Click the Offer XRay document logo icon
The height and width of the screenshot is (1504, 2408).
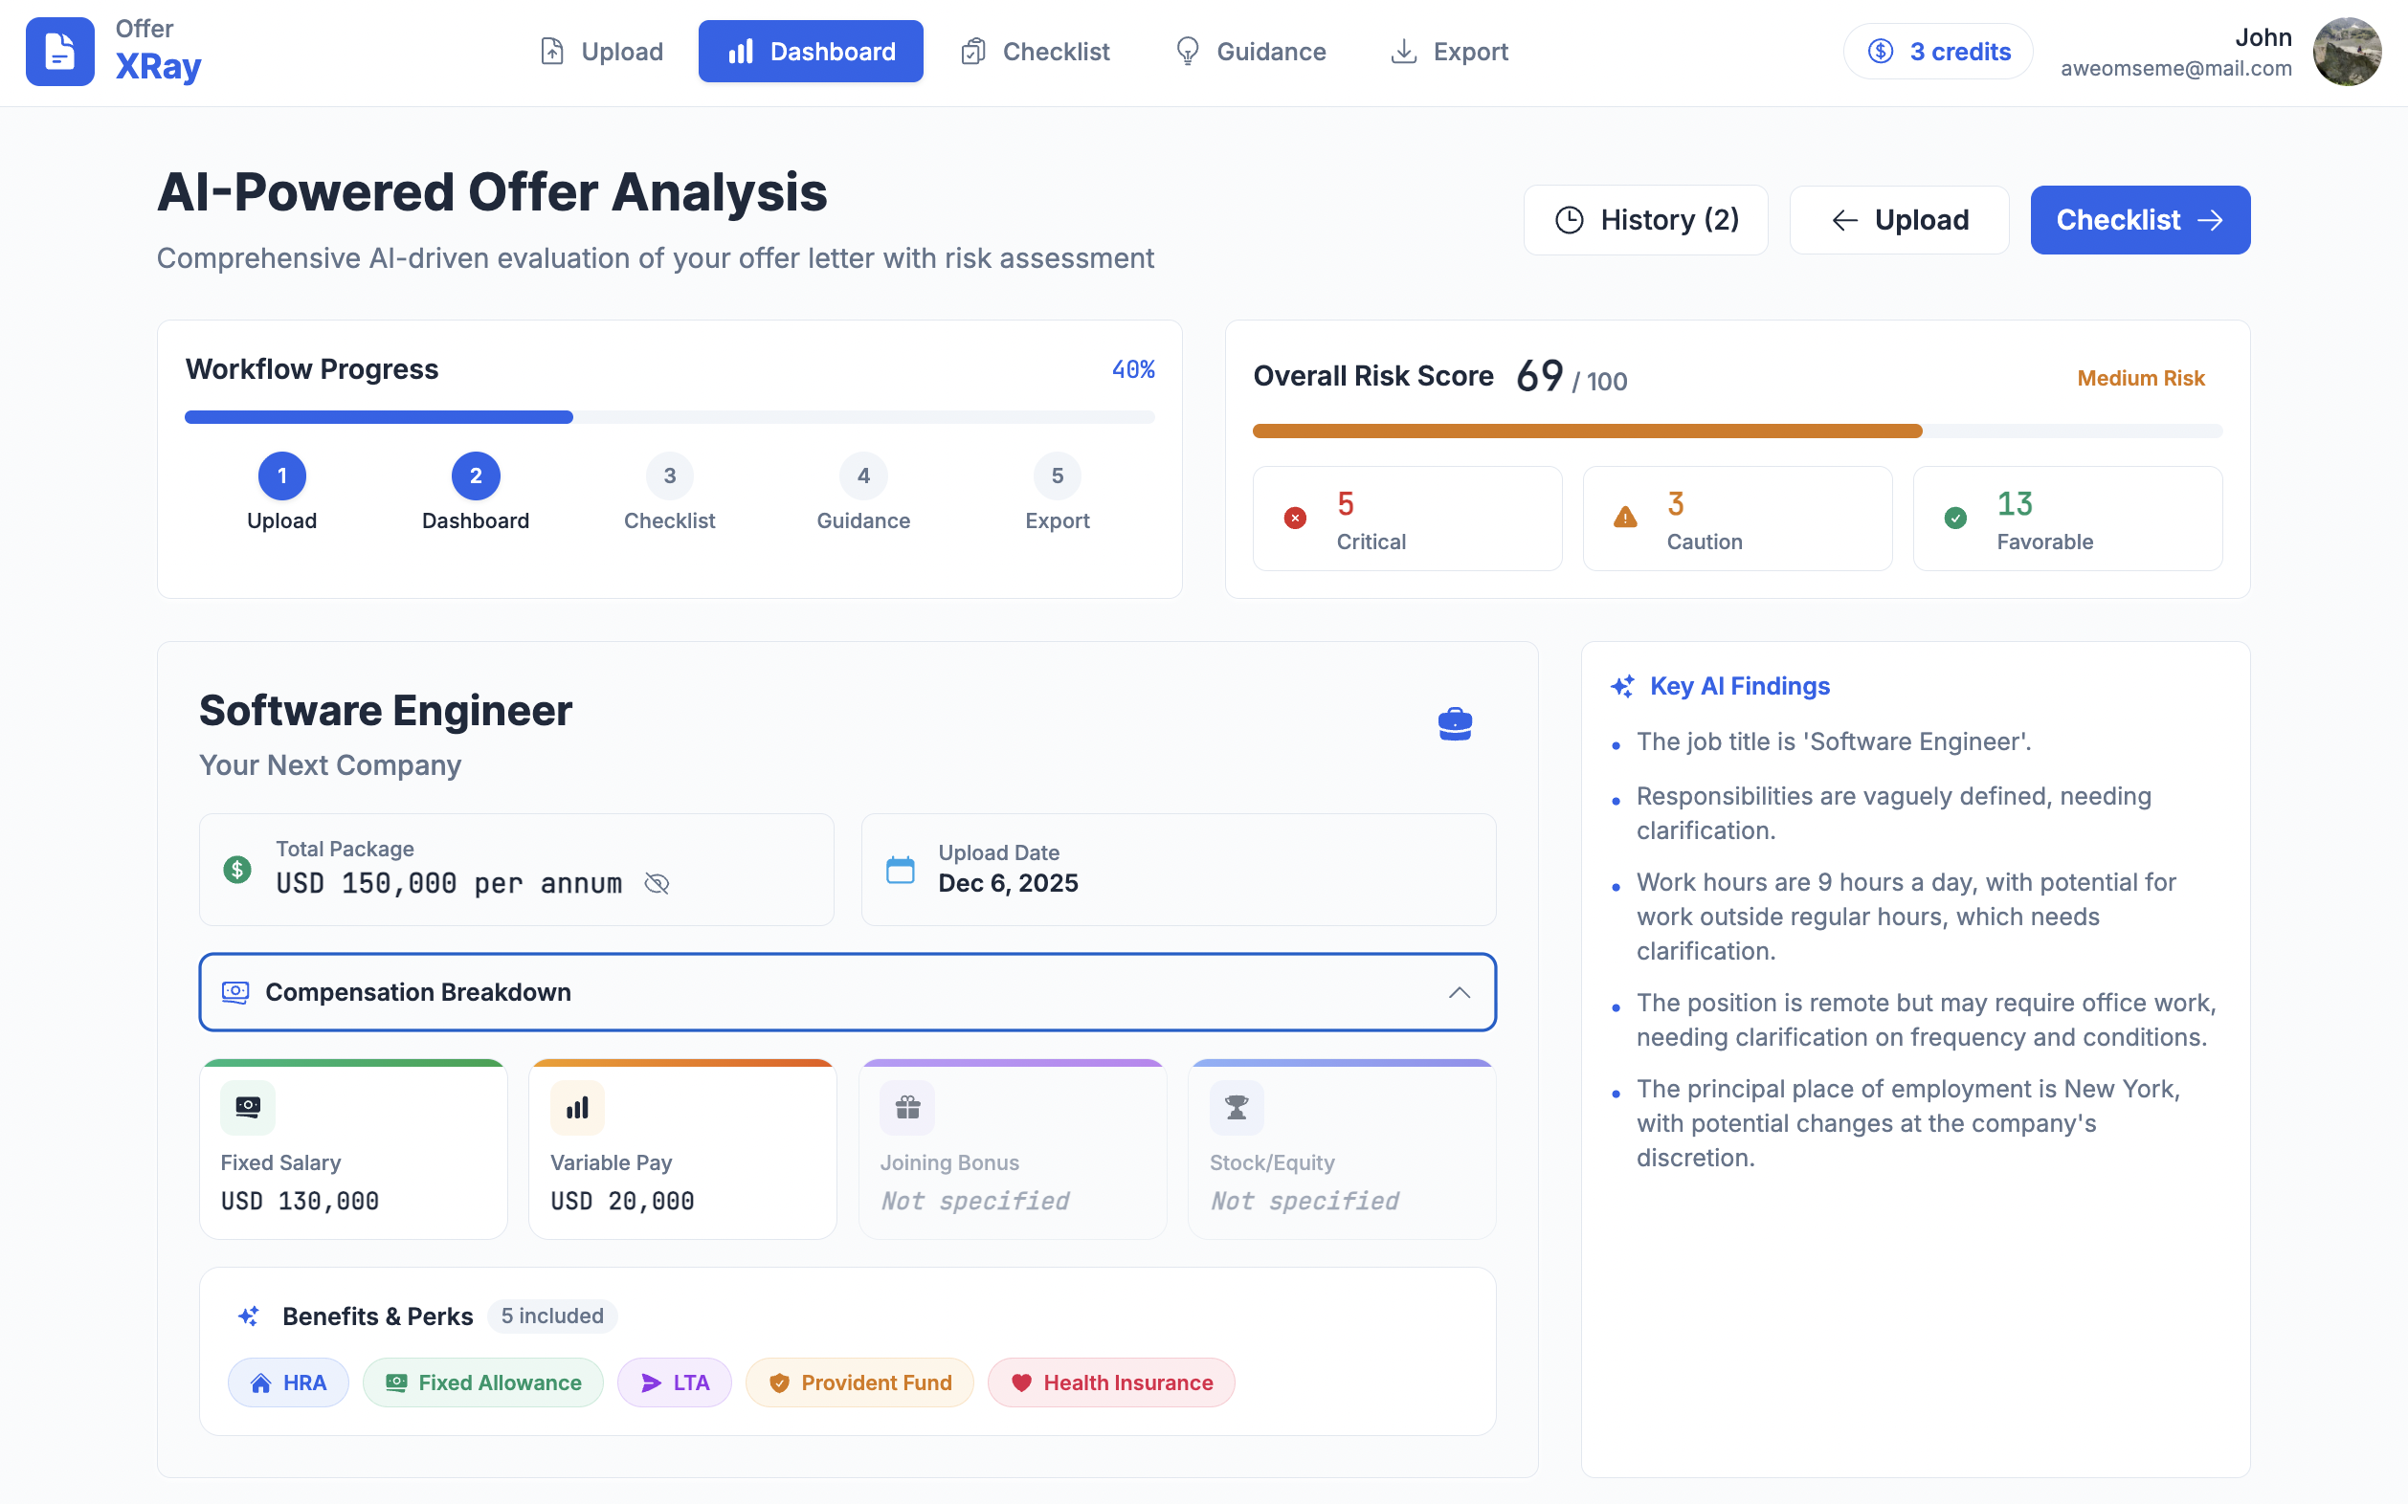(59, 52)
